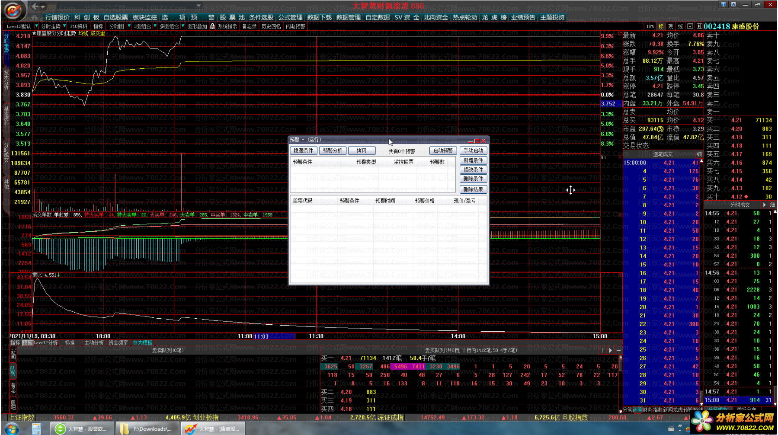This screenshot has height=435, width=778.
Task: Open the 北向资金 menu
Action: [435, 17]
